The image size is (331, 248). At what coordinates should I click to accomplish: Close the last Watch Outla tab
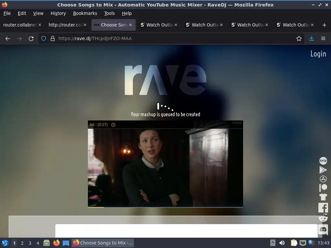click(x=312, y=25)
